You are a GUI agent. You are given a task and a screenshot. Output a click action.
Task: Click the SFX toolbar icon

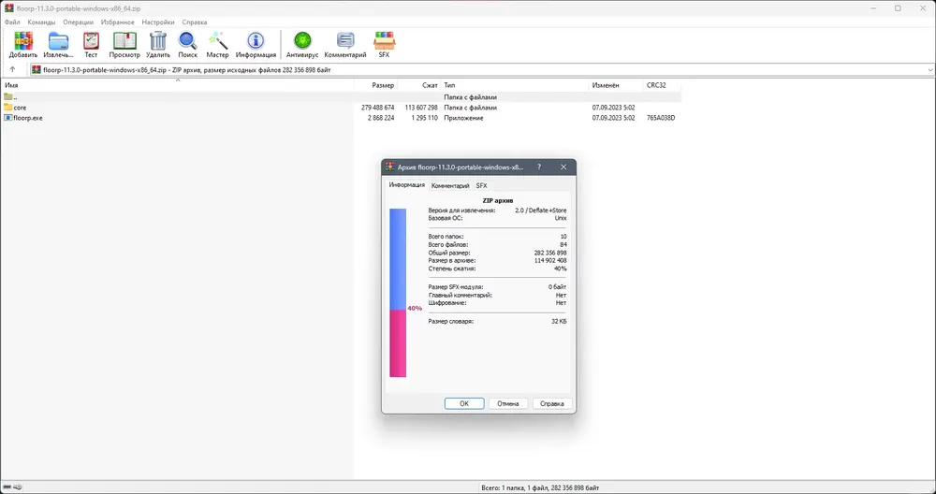point(384,45)
